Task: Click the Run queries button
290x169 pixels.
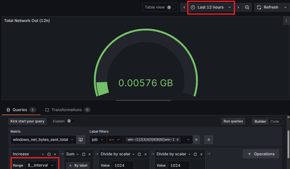Action: 233,121
